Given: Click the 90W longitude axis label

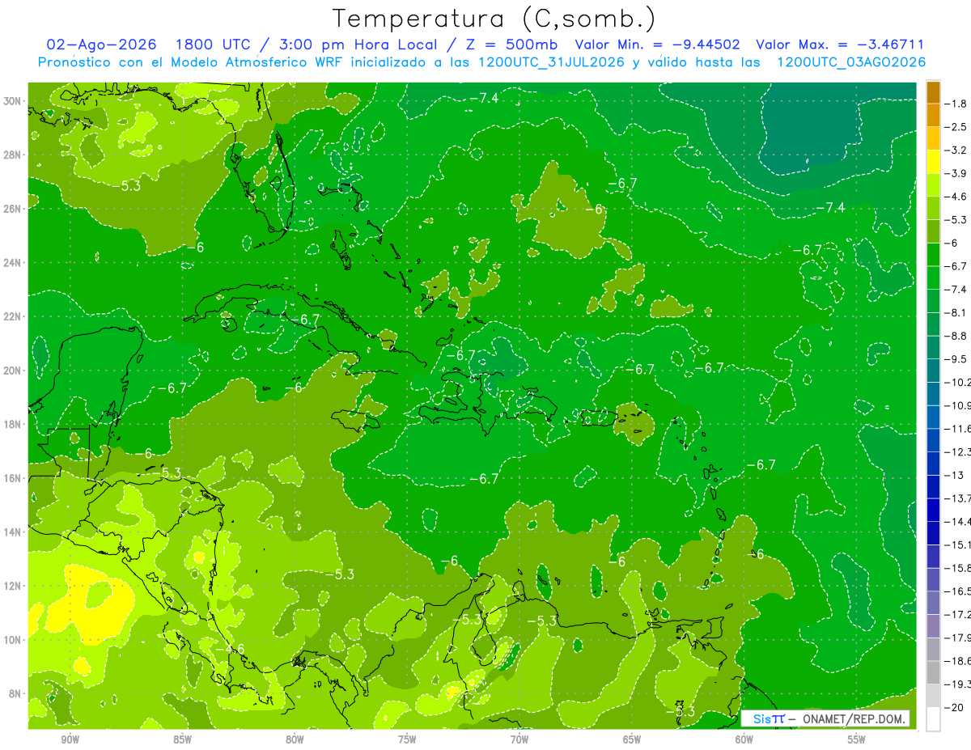Looking at the screenshot, I should 70,739.
